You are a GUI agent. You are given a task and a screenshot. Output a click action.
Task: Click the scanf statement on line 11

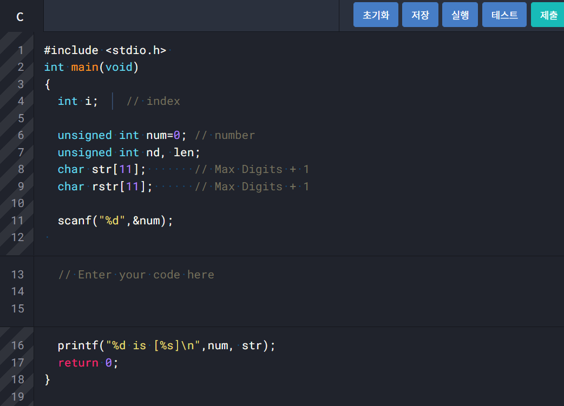point(115,221)
